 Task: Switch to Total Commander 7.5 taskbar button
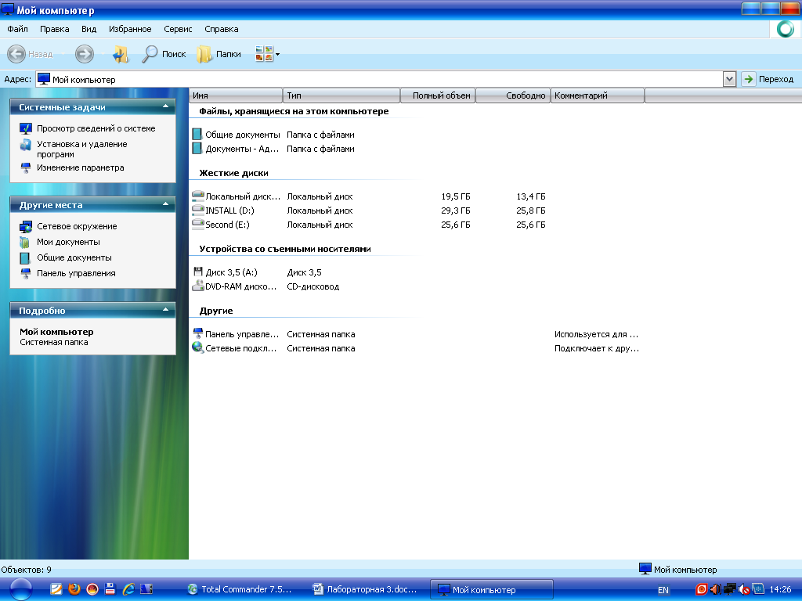[x=240, y=589]
